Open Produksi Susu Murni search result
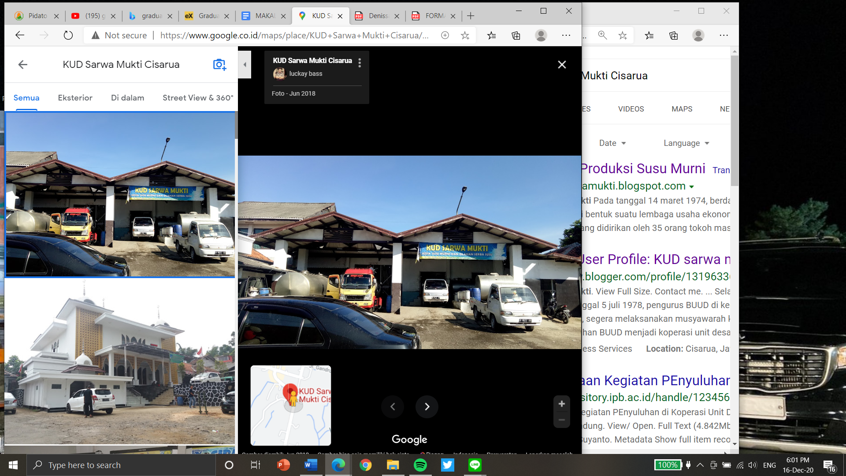 point(643,168)
